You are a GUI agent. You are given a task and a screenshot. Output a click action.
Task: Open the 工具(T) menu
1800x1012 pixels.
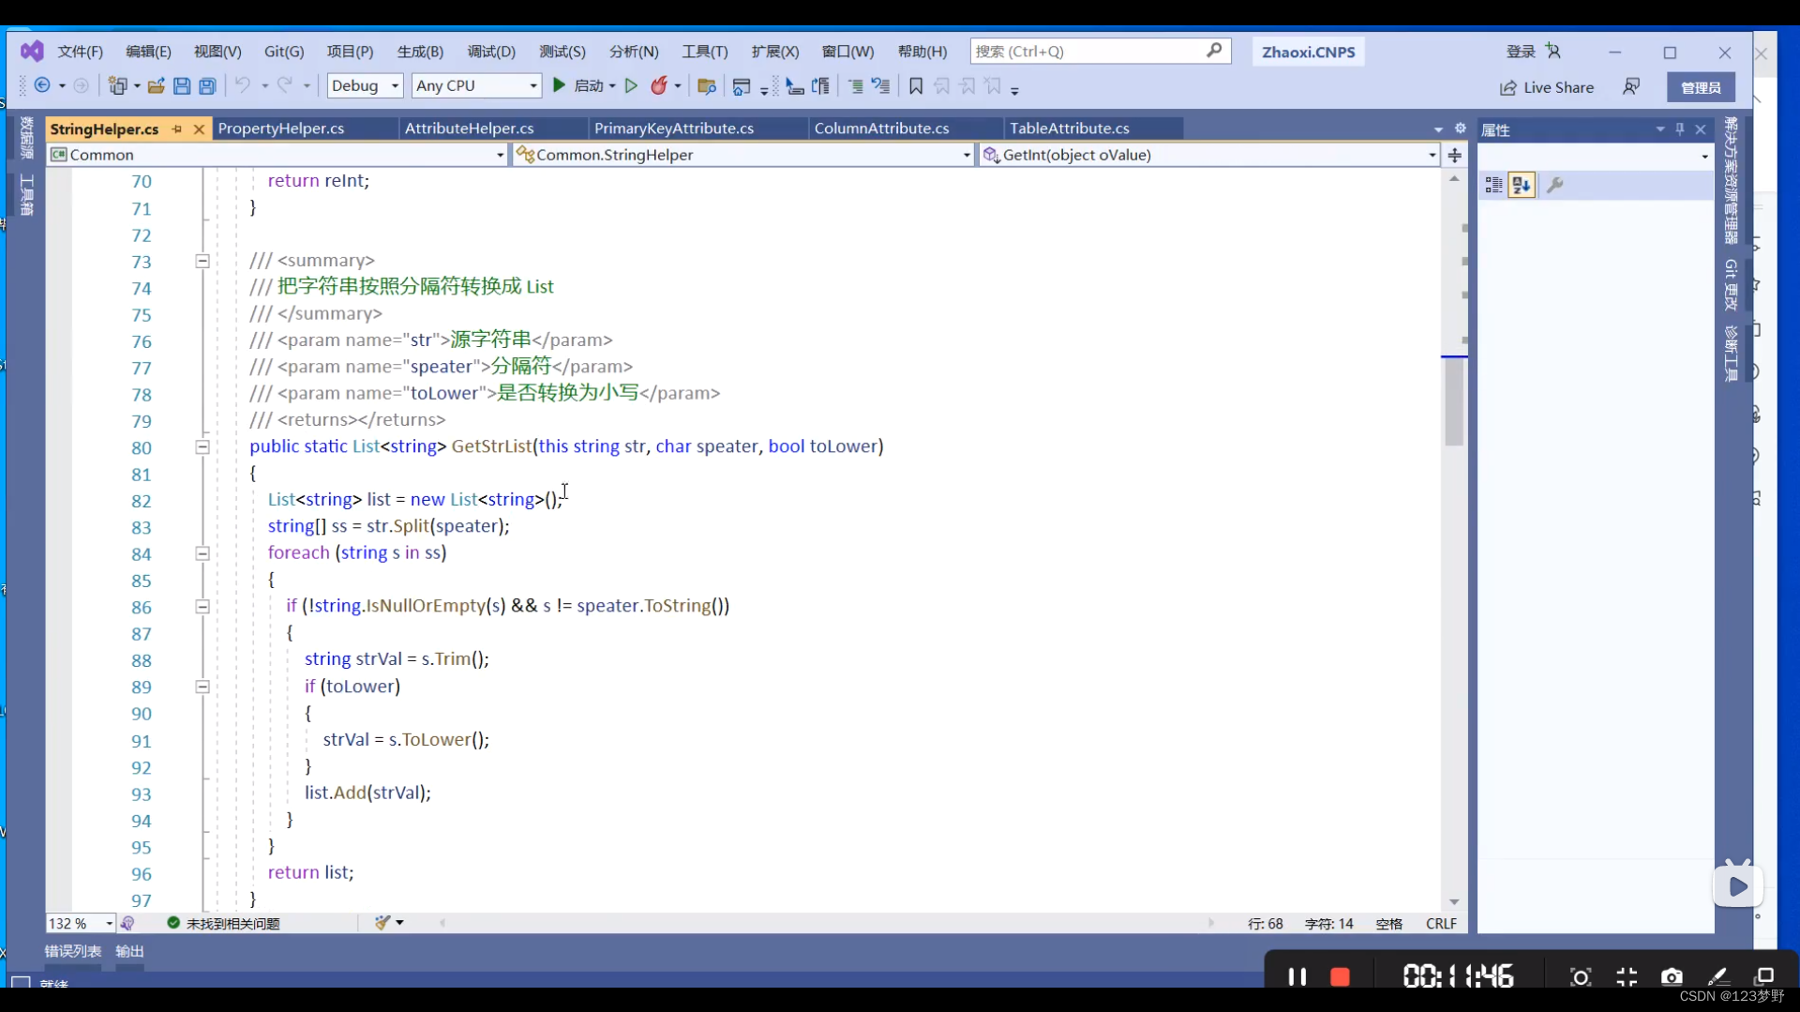(x=705, y=52)
